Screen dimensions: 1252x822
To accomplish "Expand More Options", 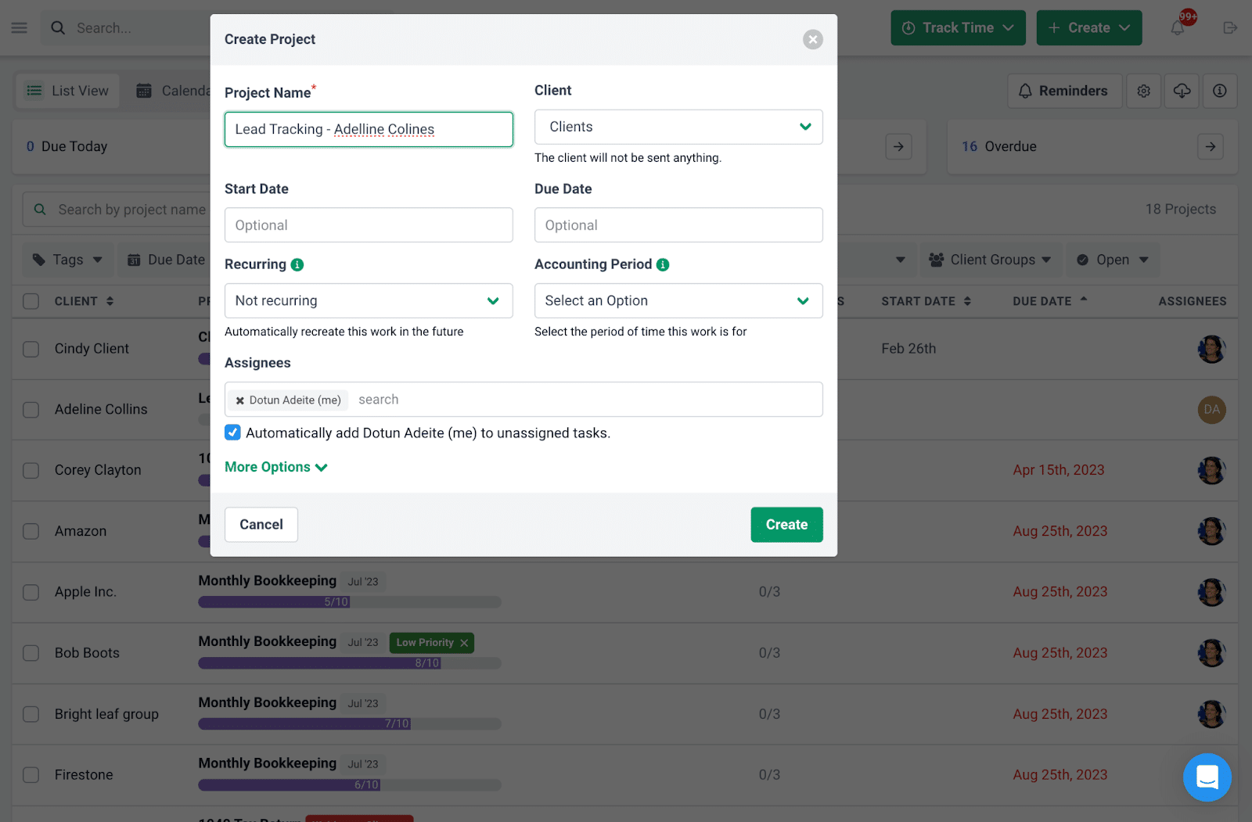I will click(x=275, y=467).
